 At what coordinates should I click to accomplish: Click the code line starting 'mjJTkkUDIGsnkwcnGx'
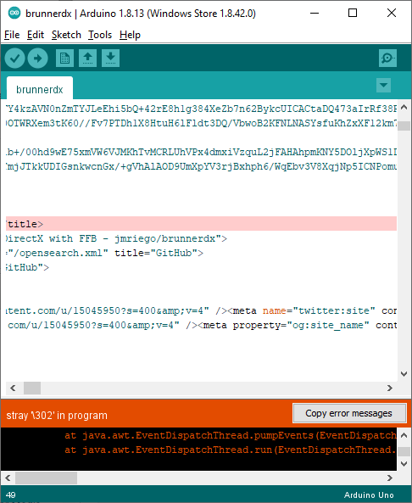tap(202, 166)
